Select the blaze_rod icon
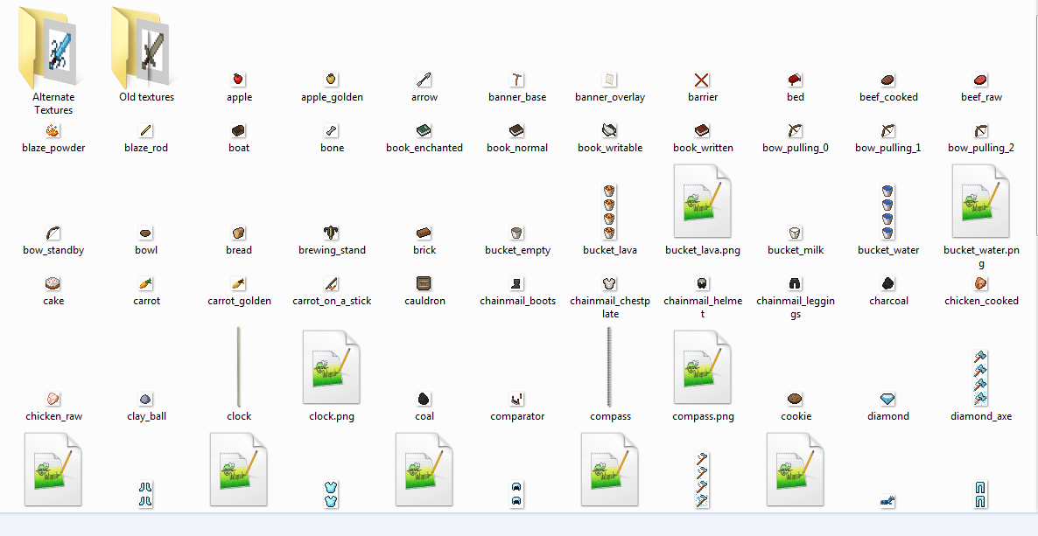 (x=145, y=130)
